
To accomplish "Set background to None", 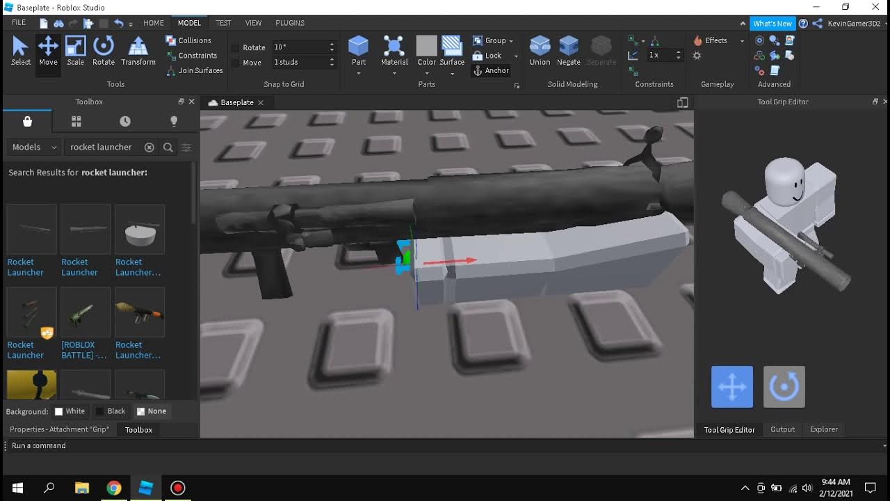I will coord(152,411).
